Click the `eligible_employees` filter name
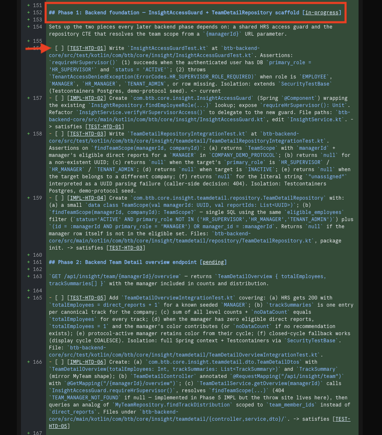Image resolution: width=382 pixels, height=435 pixels. (x=314, y=212)
